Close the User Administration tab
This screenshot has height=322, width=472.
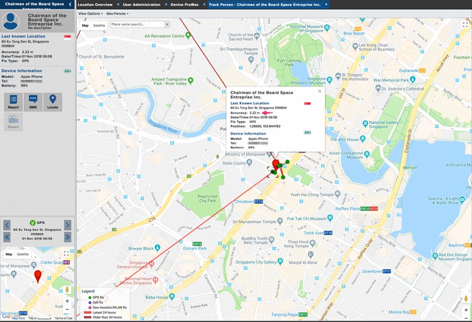pos(166,5)
